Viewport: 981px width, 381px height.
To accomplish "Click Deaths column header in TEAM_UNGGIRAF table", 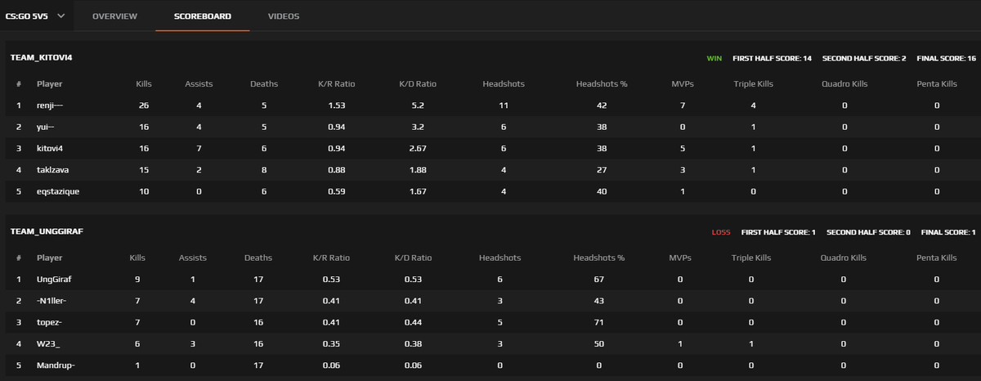I will coord(258,258).
